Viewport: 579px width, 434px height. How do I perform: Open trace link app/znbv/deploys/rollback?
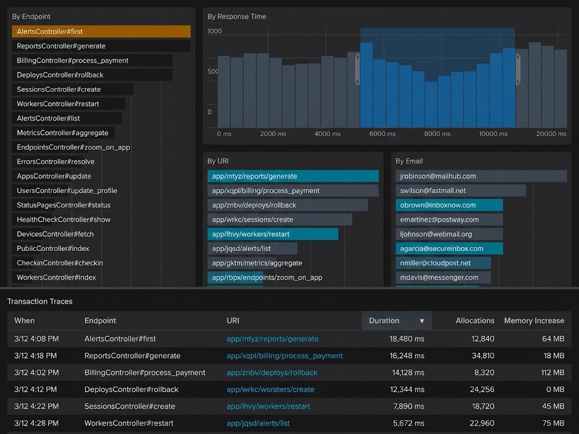point(272,373)
